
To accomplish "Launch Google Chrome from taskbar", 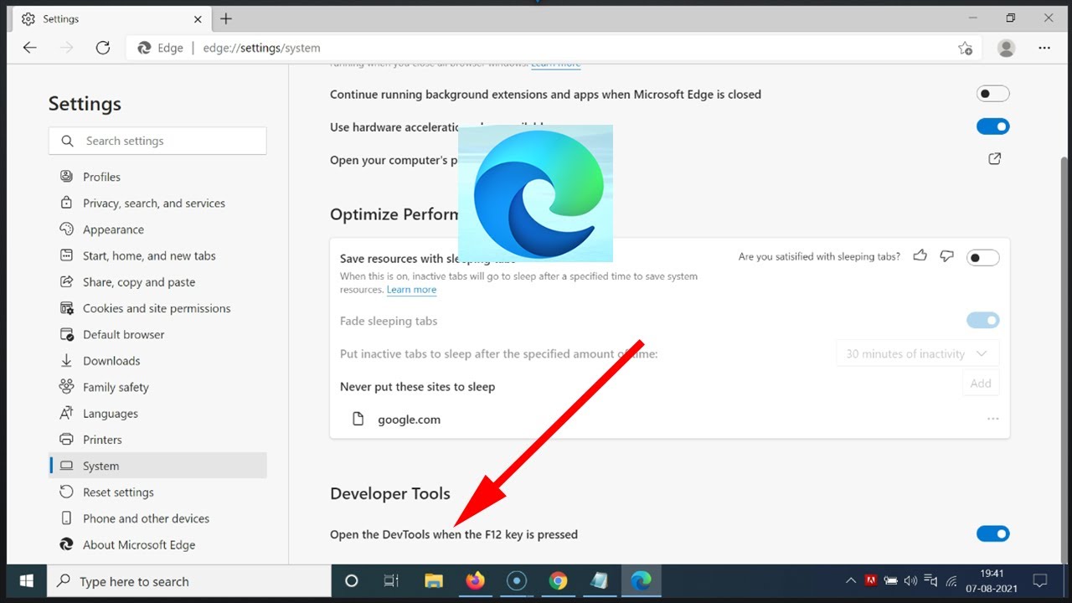I will pyautogui.click(x=558, y=580).
